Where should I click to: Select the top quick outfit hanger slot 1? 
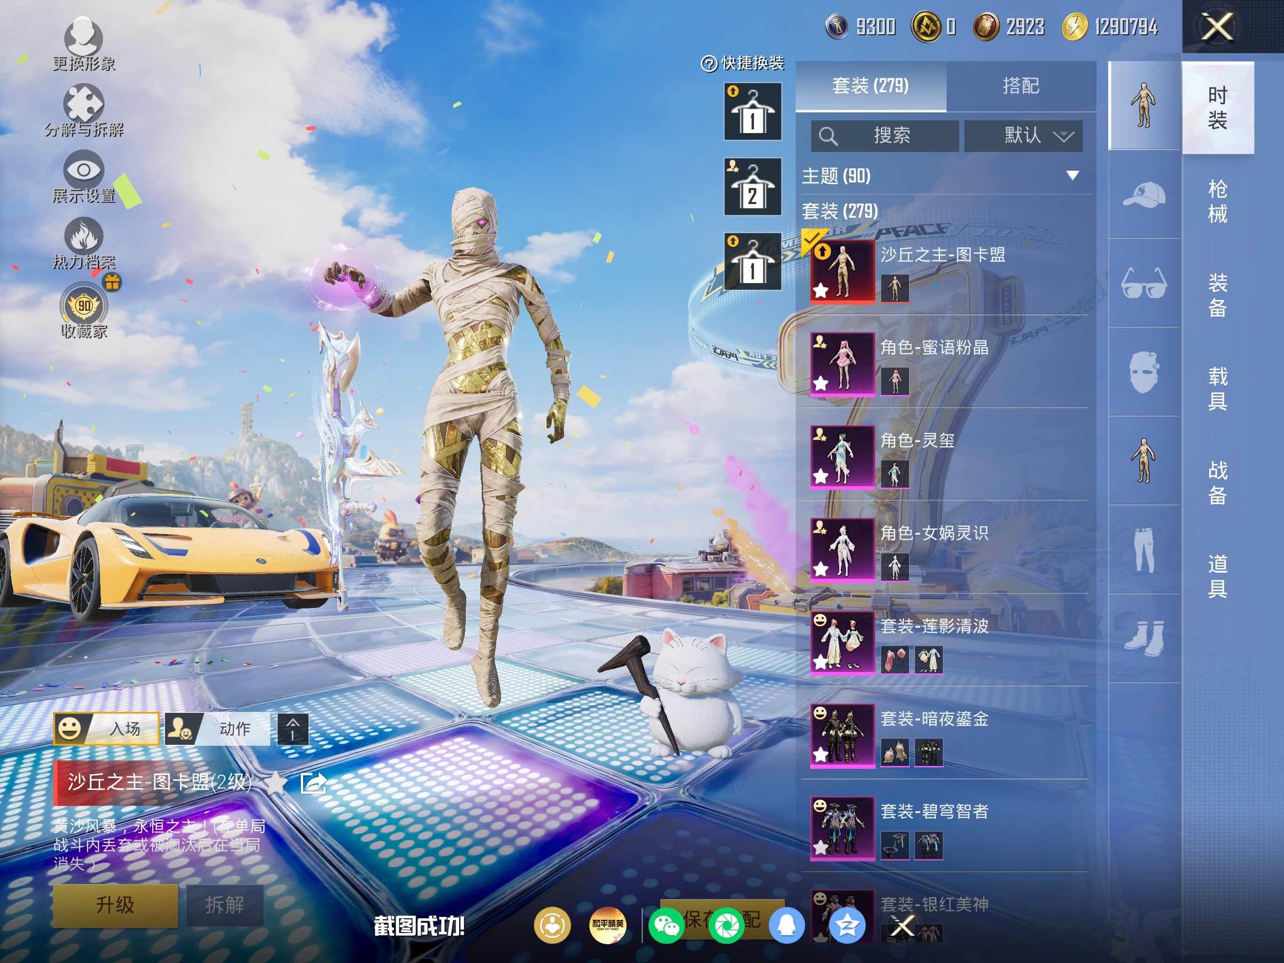tap(752, 111)
